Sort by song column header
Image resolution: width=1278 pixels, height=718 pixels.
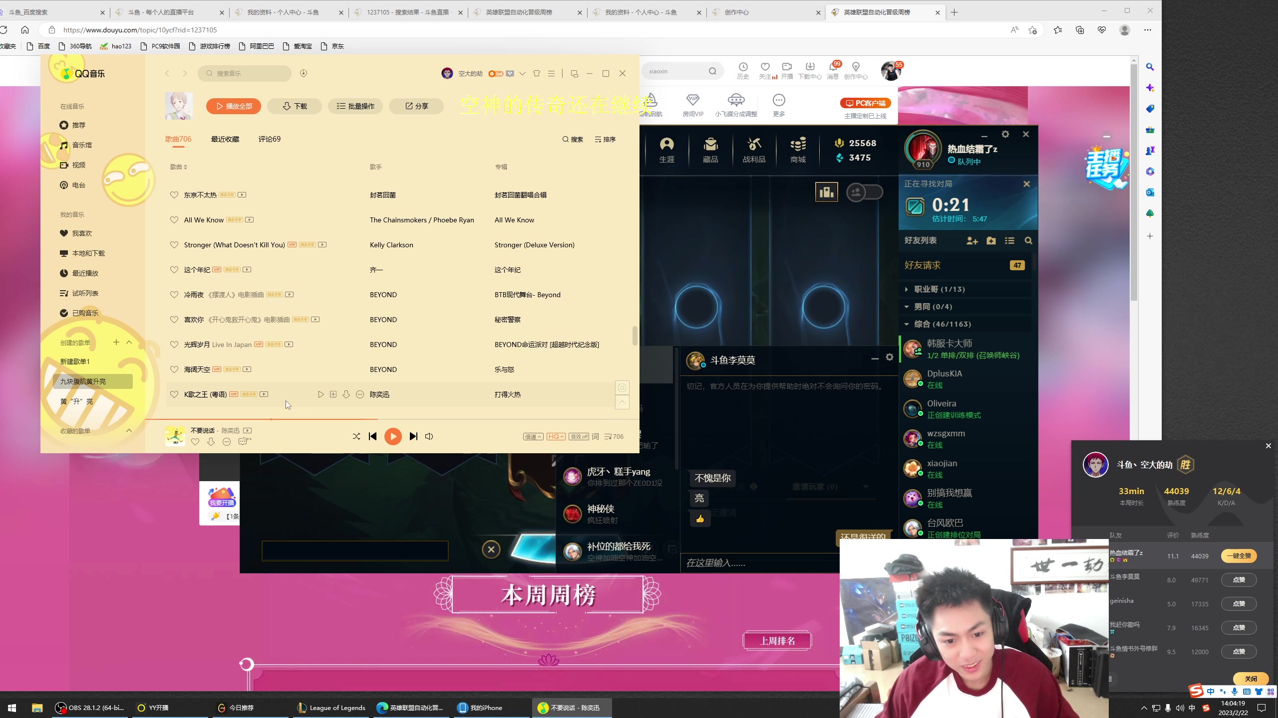(179, 167)
